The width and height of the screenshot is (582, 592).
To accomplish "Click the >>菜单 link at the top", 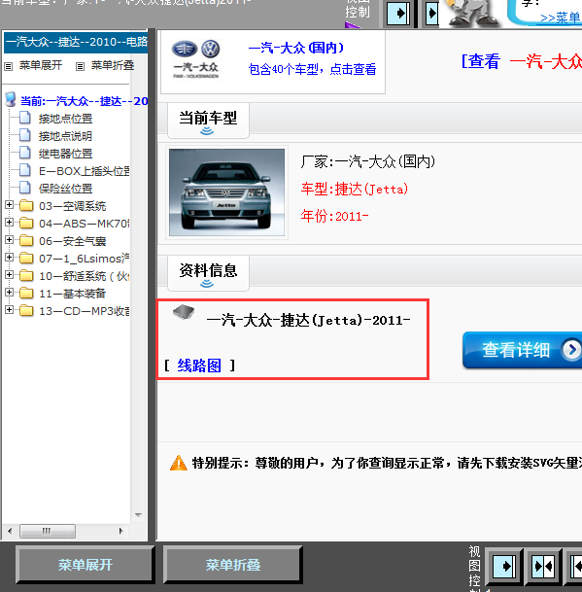I will [561, 17].
